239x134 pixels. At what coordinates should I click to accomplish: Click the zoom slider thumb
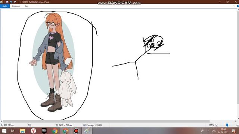coord(227,125)
